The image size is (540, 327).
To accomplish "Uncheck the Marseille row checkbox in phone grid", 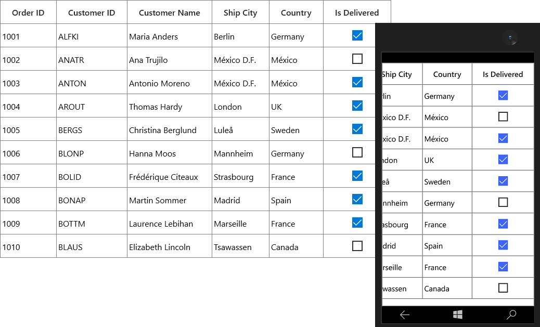I will 503,266.
